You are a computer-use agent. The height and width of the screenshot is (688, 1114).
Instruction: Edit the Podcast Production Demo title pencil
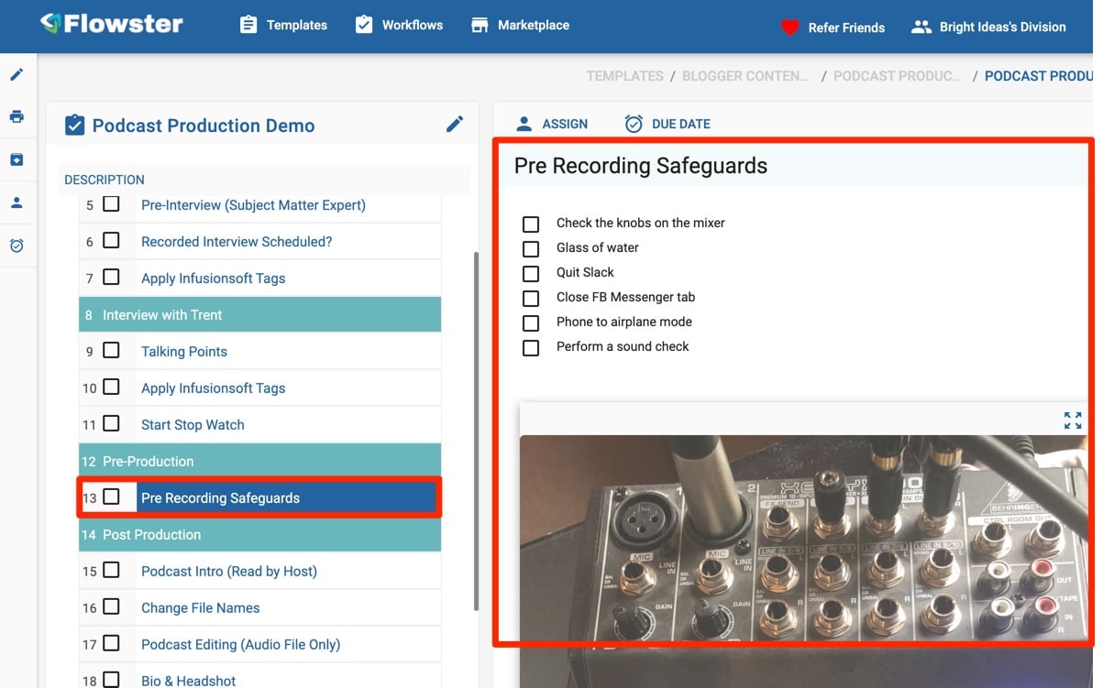point(455,124)
